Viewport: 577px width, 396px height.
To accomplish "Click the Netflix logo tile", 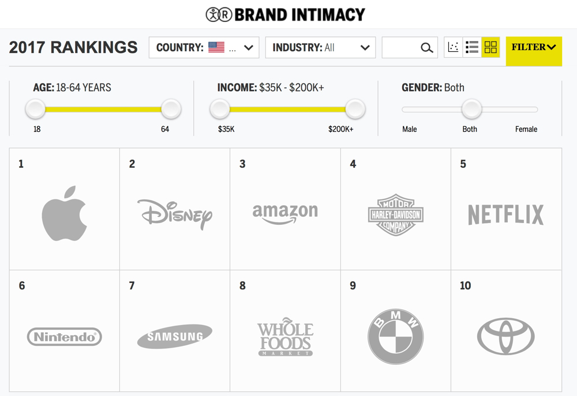I will (506, 209).
